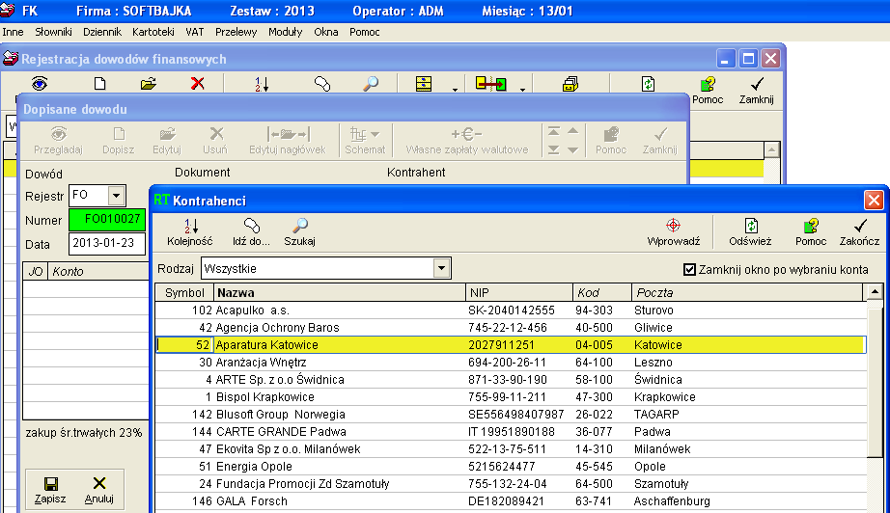Screen dimensions: 890x513
Task: Click the open folder icon in Rejestracja toolbar
Action: click(x=148, y=84)
